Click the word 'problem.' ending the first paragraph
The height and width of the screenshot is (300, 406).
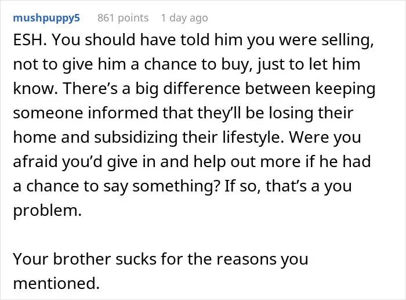[48, 211]
